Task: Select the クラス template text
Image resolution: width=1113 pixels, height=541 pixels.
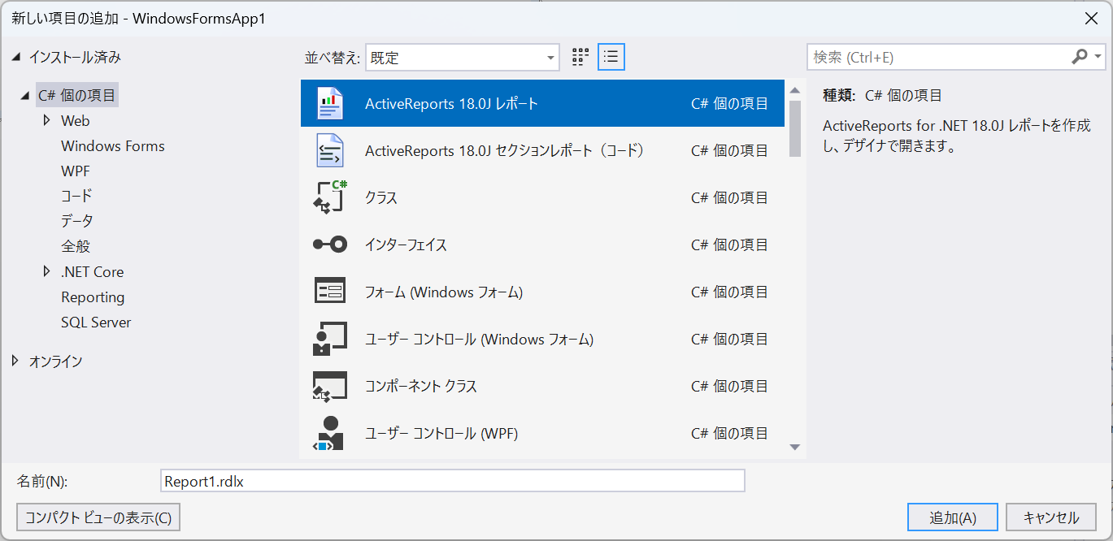Action: [381, 197]
